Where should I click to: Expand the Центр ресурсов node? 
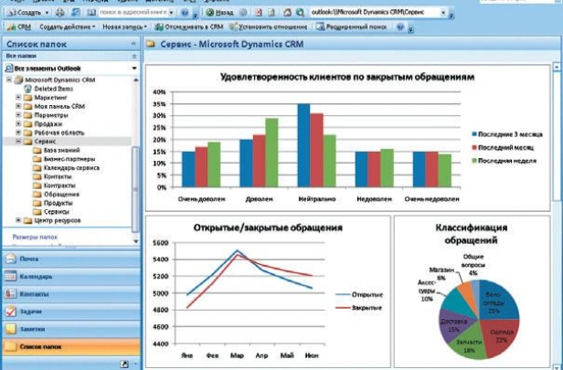tap(18, 220)
